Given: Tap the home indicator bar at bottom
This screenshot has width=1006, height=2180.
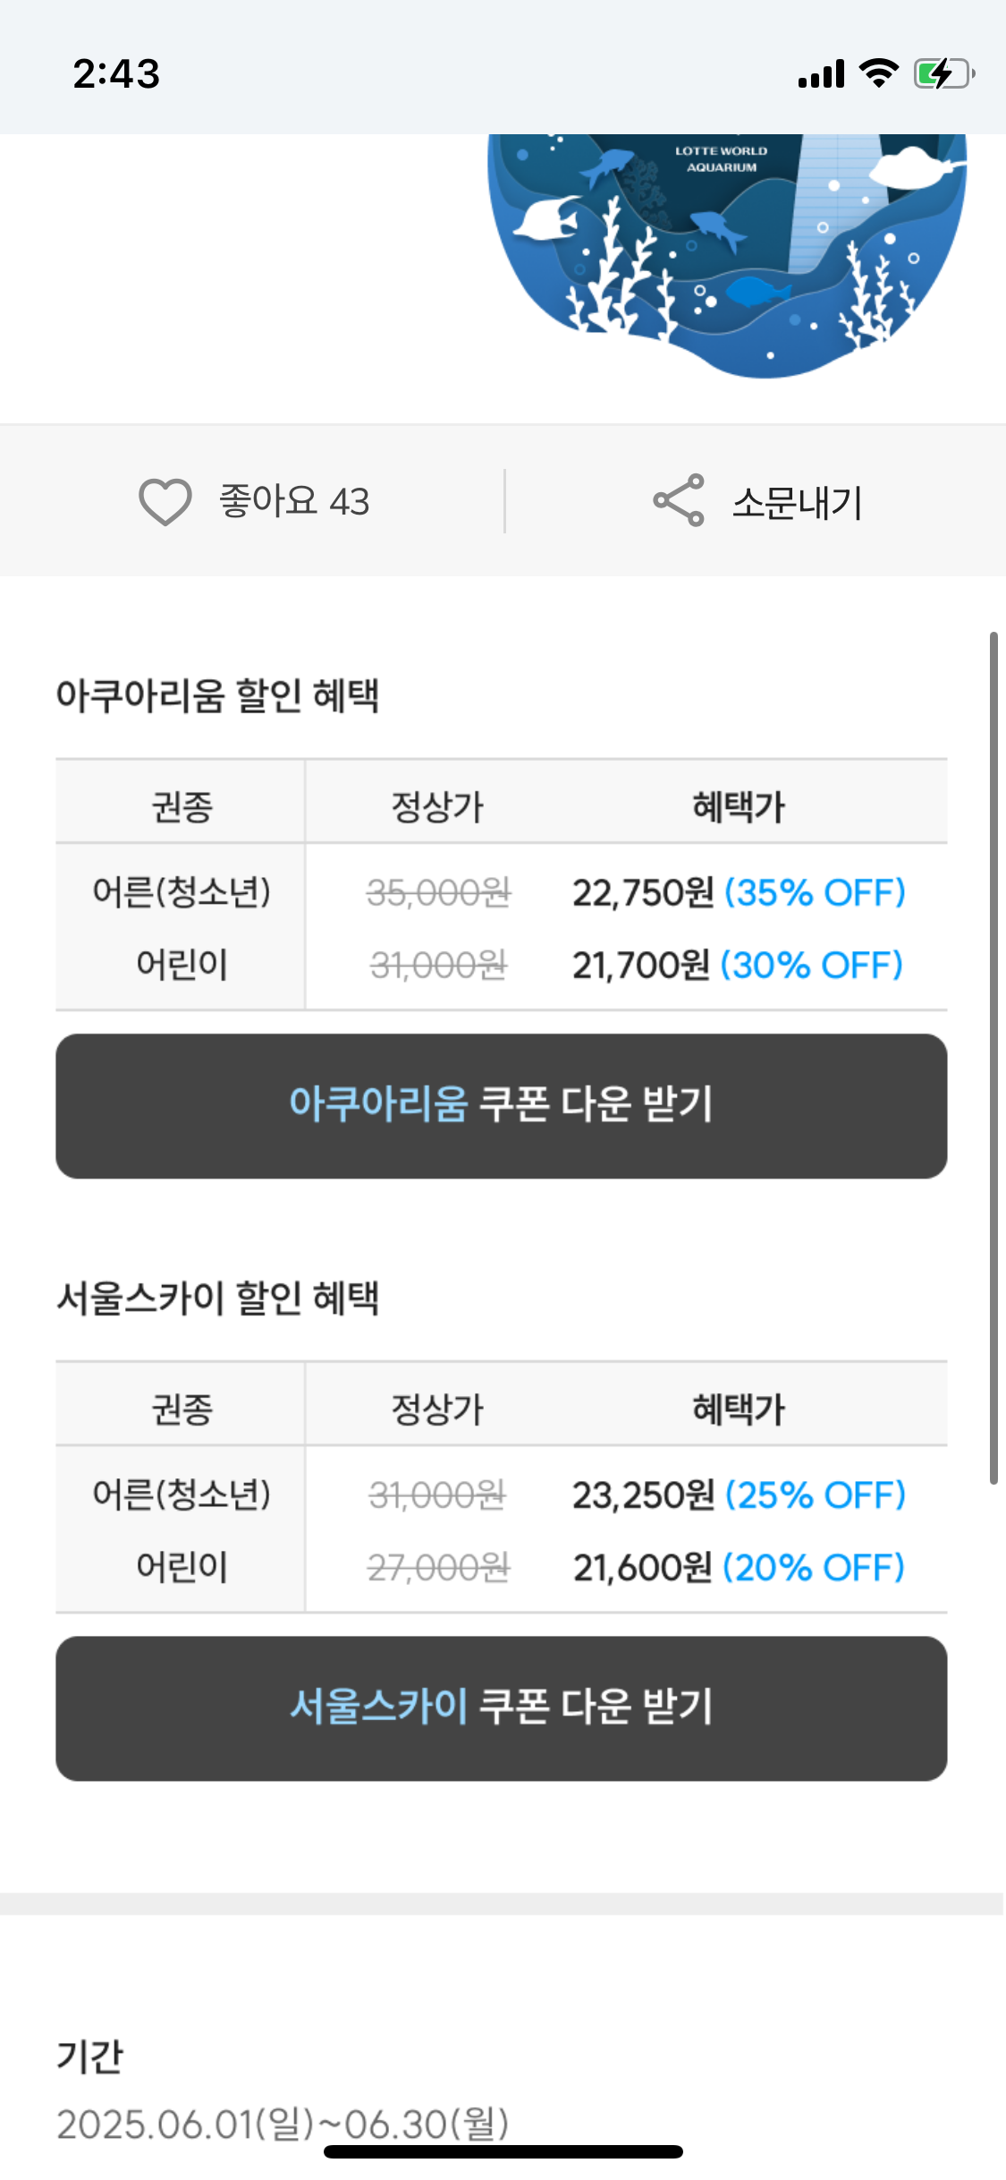Looking at the screenshot, I should point(503,2151).
